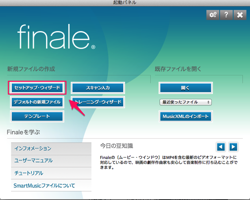This screenshot has height=200, width=250.
Task: Open settings via the gear icon
Action: [x=213, y=15]
